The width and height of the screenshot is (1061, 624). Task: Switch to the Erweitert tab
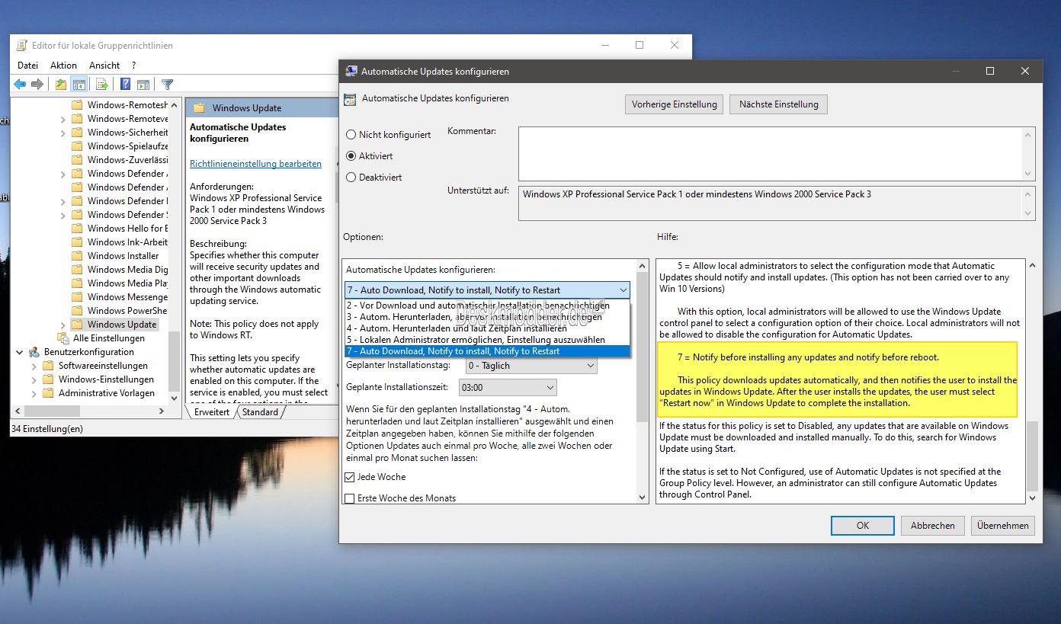(x=211, y=411)
